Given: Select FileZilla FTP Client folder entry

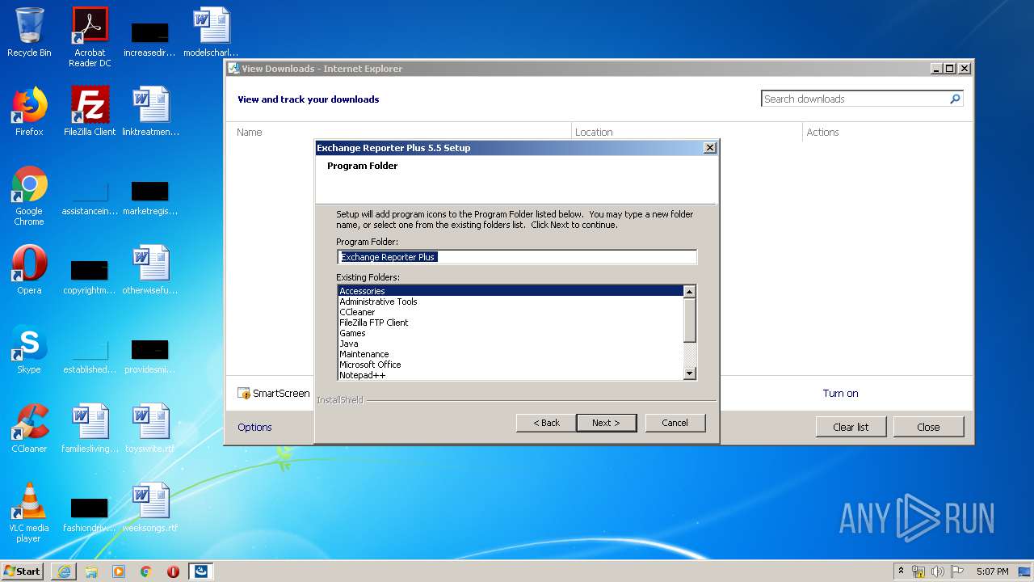Looking at the screenshot, I should coord(511,323).
